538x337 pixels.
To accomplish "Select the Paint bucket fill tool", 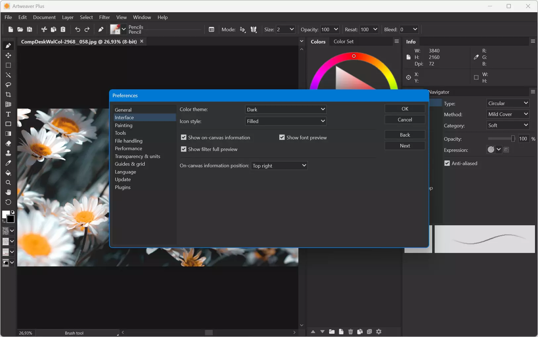I will [x=8, y=173].
